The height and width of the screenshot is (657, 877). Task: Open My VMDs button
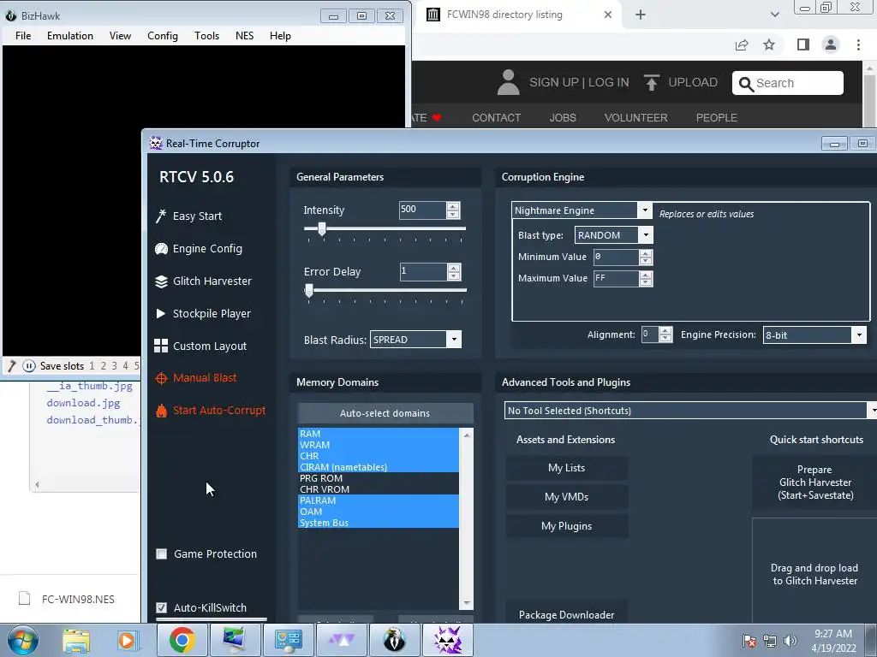567,497
